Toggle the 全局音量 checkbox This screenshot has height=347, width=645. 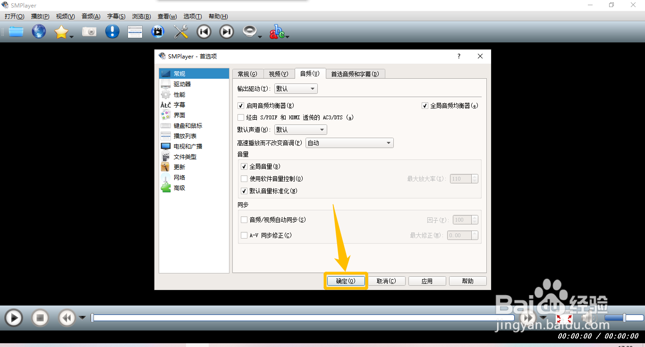(244, 166)
